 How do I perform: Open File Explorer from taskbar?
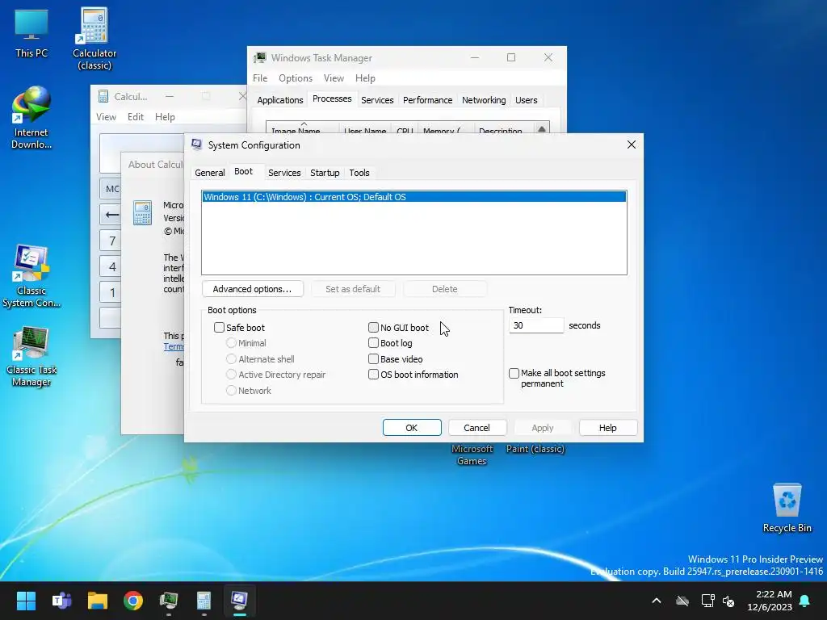coord(98,601)
